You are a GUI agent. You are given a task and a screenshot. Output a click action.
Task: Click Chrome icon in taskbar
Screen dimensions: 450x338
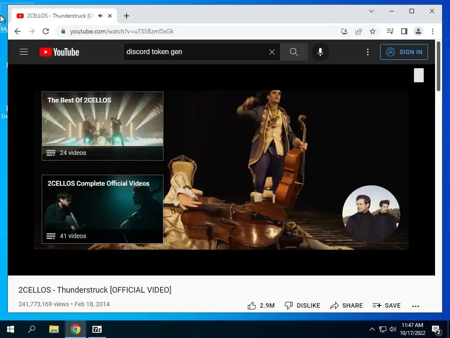[76, 329]
